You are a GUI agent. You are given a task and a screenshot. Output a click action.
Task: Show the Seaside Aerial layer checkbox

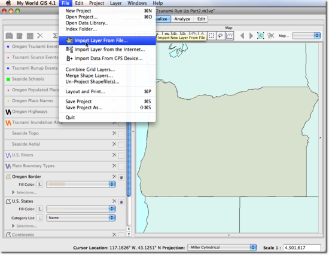coord(121,145)
